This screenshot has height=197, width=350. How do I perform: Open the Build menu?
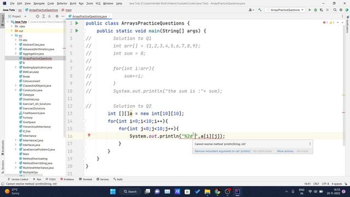[73, 3]
